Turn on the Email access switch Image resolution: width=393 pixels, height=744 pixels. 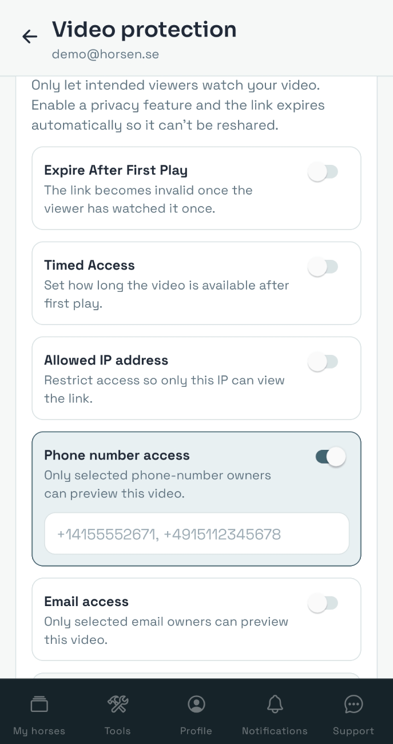[323, 603]
